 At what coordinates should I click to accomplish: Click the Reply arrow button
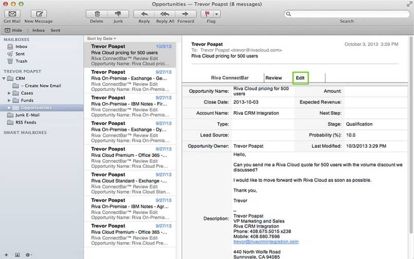(x=144, y=14)
